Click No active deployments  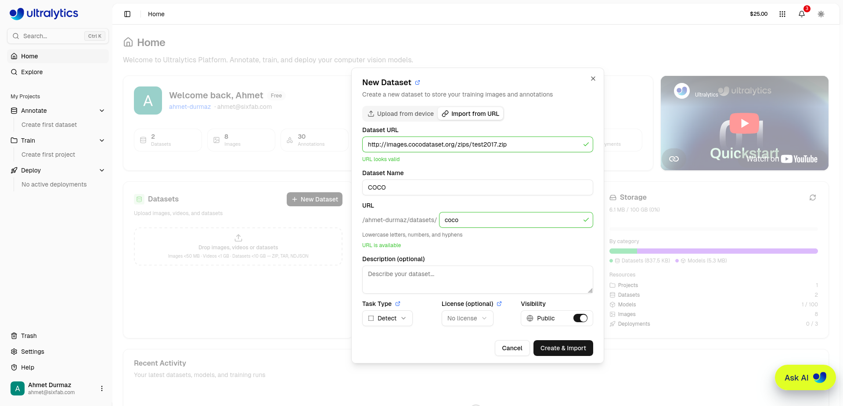(54, 184)
